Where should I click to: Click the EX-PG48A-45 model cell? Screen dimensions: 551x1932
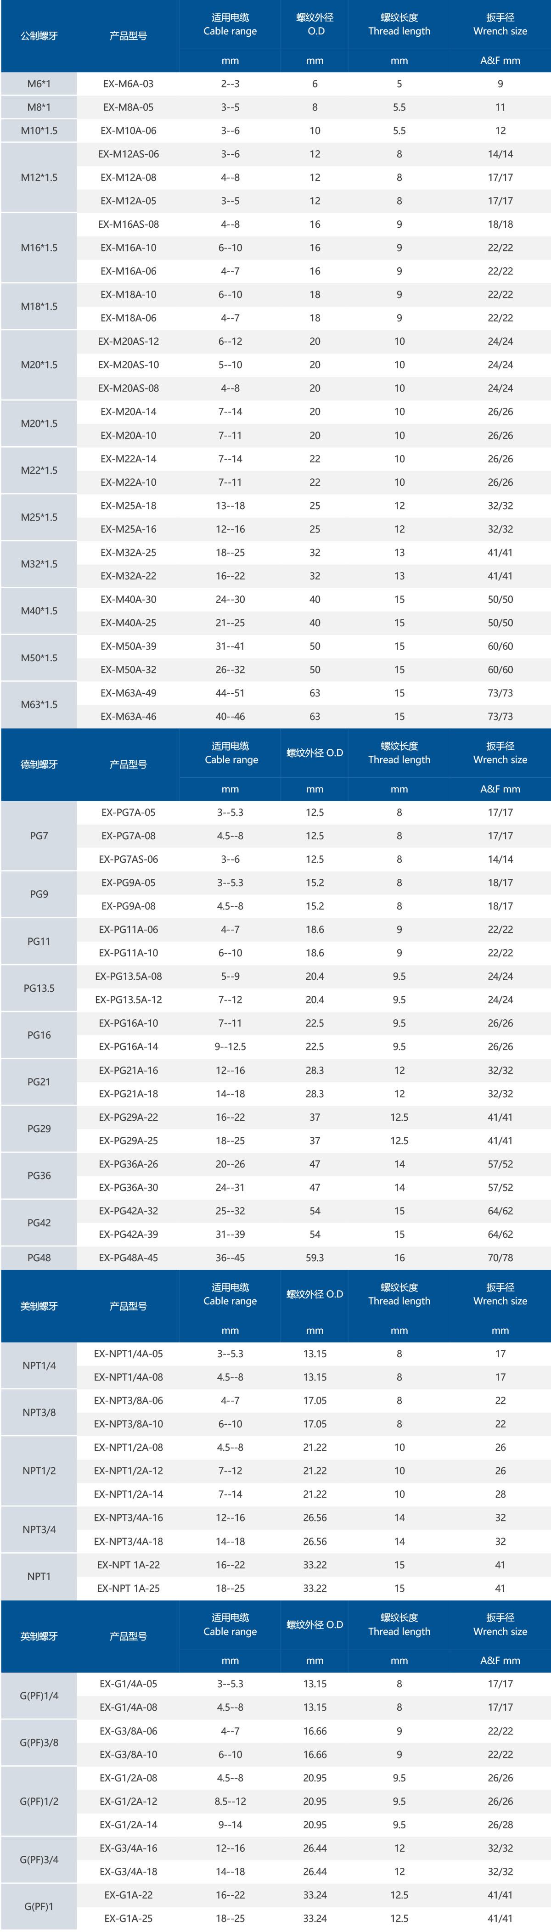(128, 1258)
